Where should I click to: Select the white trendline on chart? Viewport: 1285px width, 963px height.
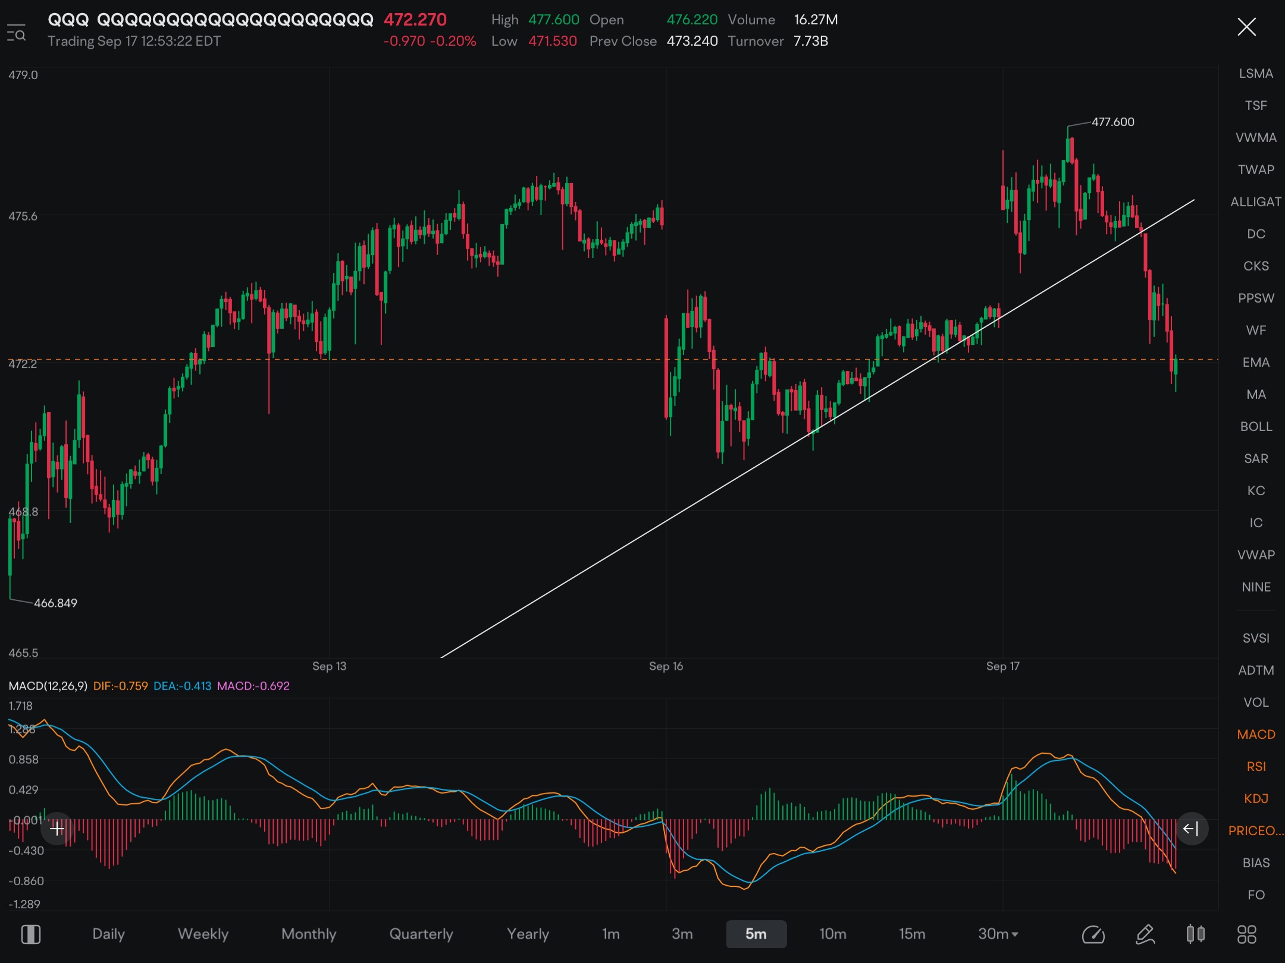[817, 429]
